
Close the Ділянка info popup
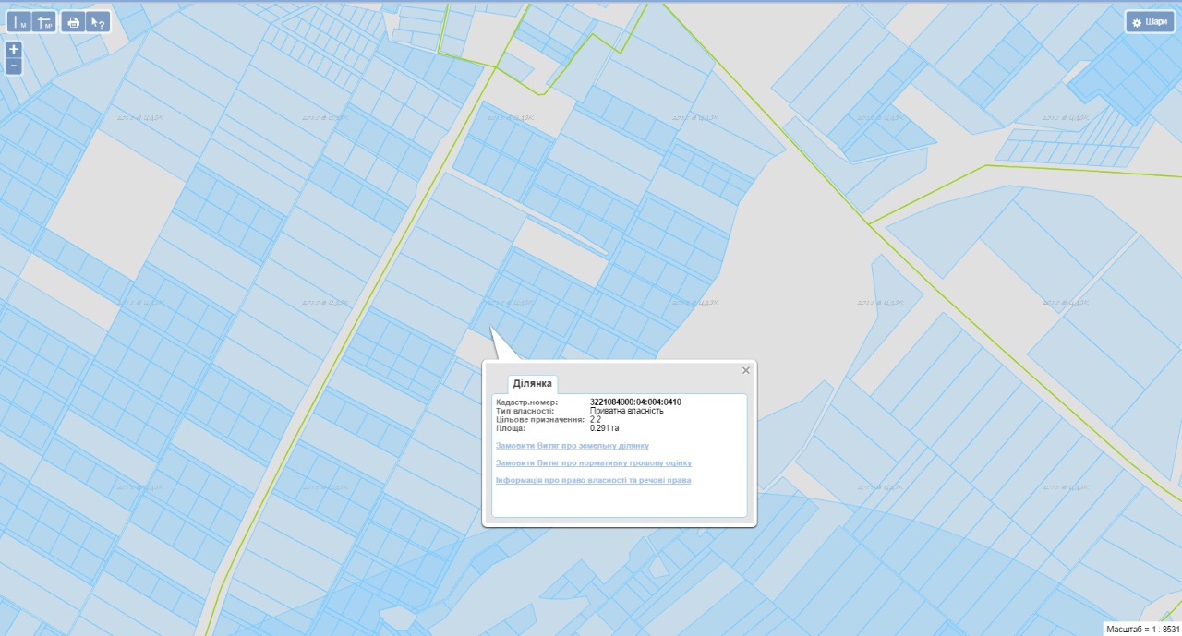coord(746,370)
